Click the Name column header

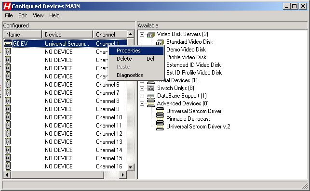pyautogui.click(x=23, y=34)
